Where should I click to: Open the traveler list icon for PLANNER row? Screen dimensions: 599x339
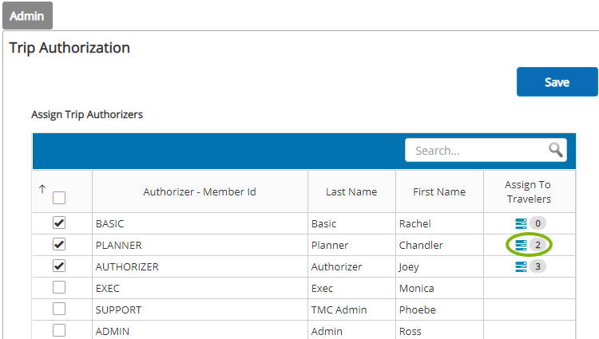pos(521,245)
